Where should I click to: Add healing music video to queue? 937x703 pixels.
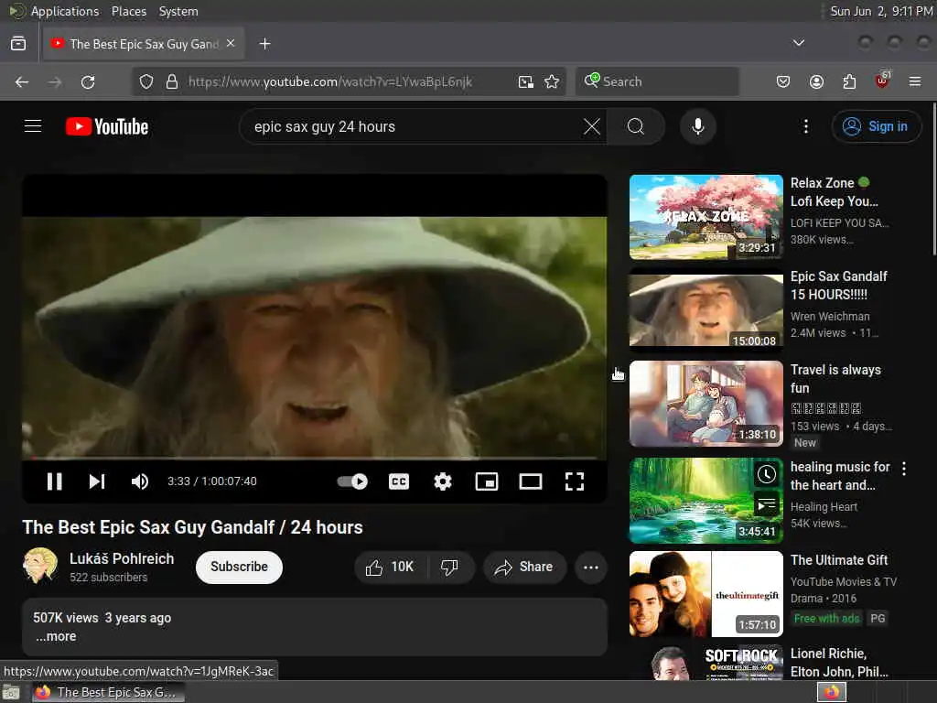tap(766, 505)
